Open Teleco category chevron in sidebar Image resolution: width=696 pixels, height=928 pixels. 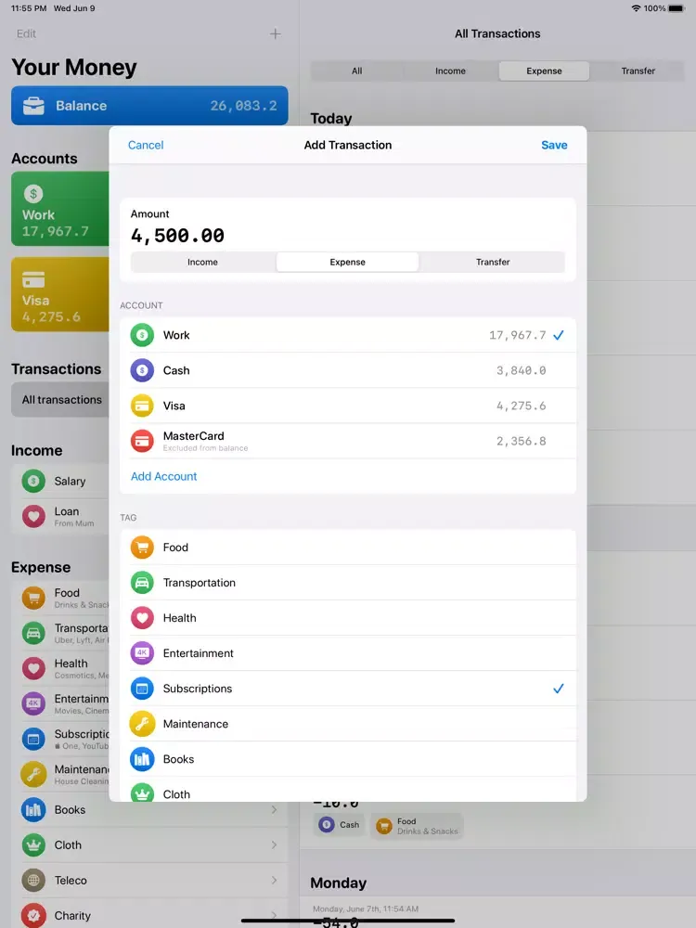point(274,880)
